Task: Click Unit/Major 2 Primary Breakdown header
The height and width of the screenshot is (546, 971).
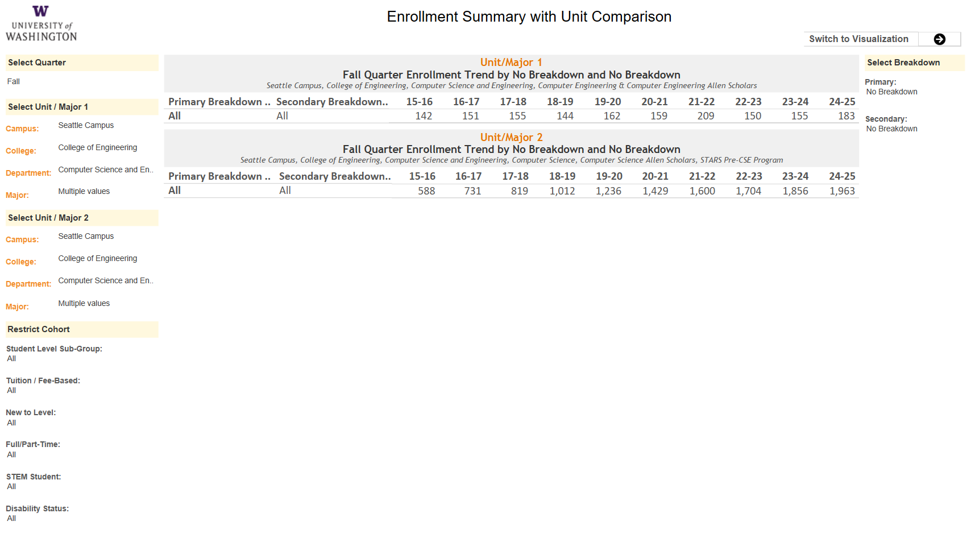Action: click(219, 176)
